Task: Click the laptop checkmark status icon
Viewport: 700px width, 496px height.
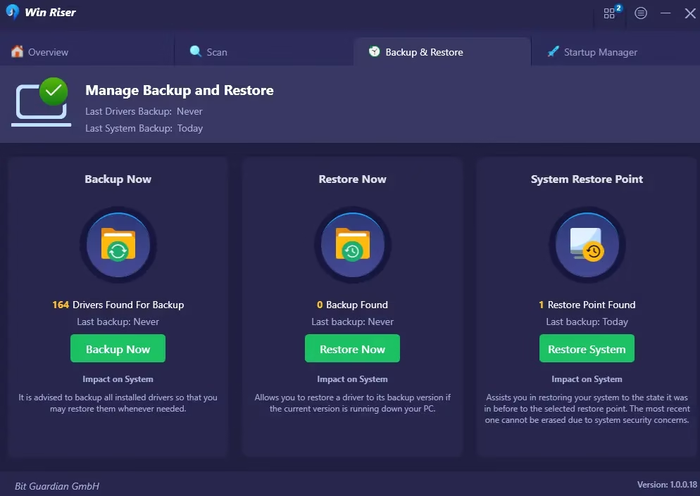Action: [42, 103]
